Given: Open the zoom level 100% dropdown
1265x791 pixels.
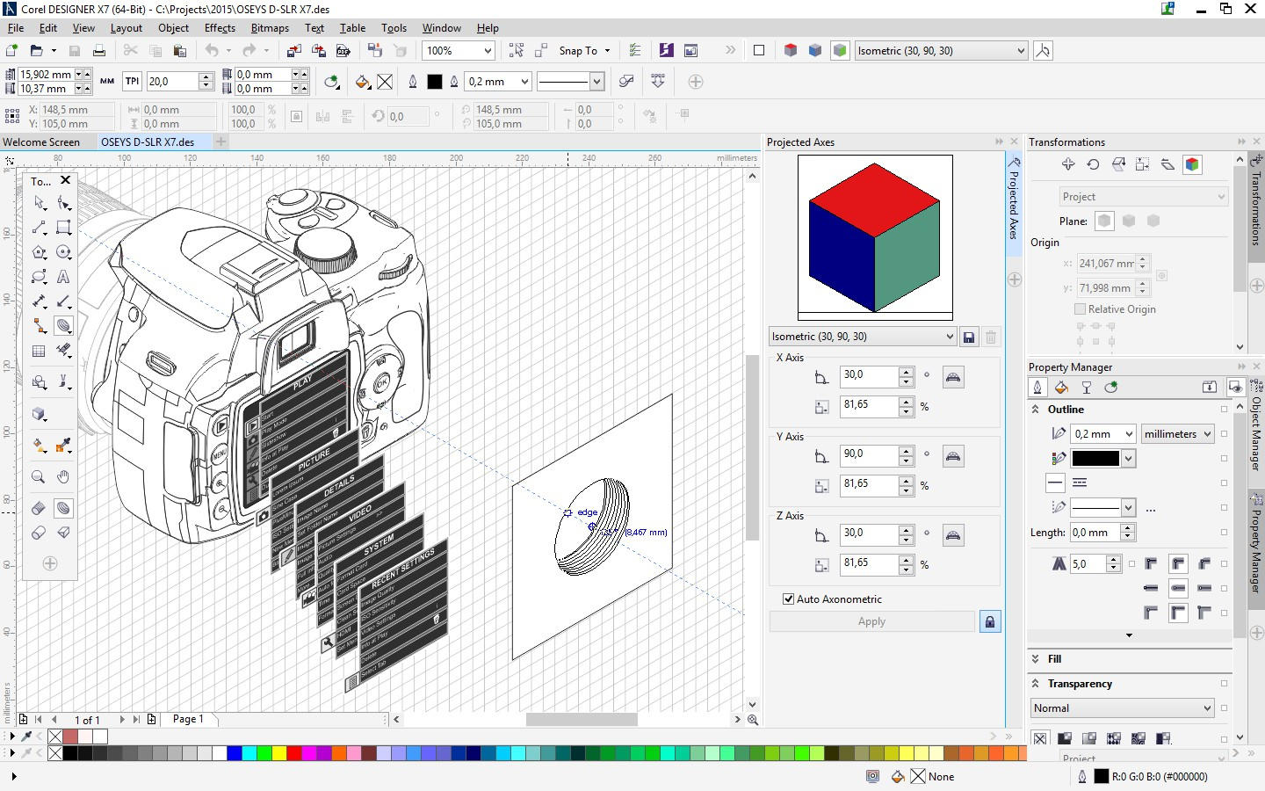Looking at the screenshot, I should [459, 51].
